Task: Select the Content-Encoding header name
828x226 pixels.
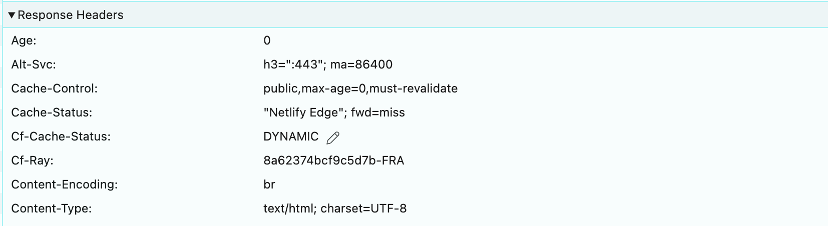Action: (x=64, y=184)
